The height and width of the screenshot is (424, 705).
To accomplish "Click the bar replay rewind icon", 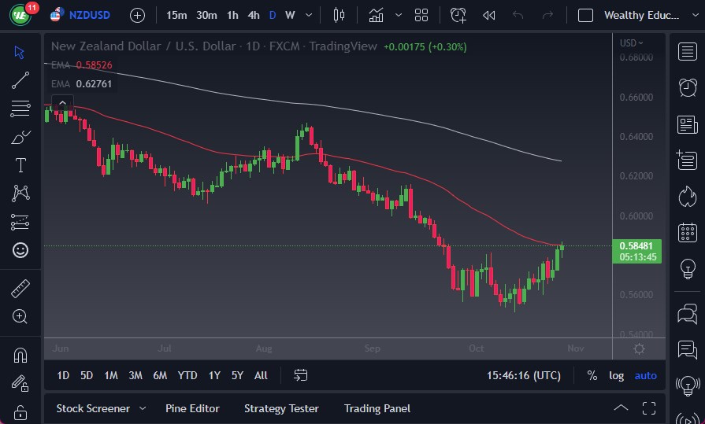I will coord(488,15).
